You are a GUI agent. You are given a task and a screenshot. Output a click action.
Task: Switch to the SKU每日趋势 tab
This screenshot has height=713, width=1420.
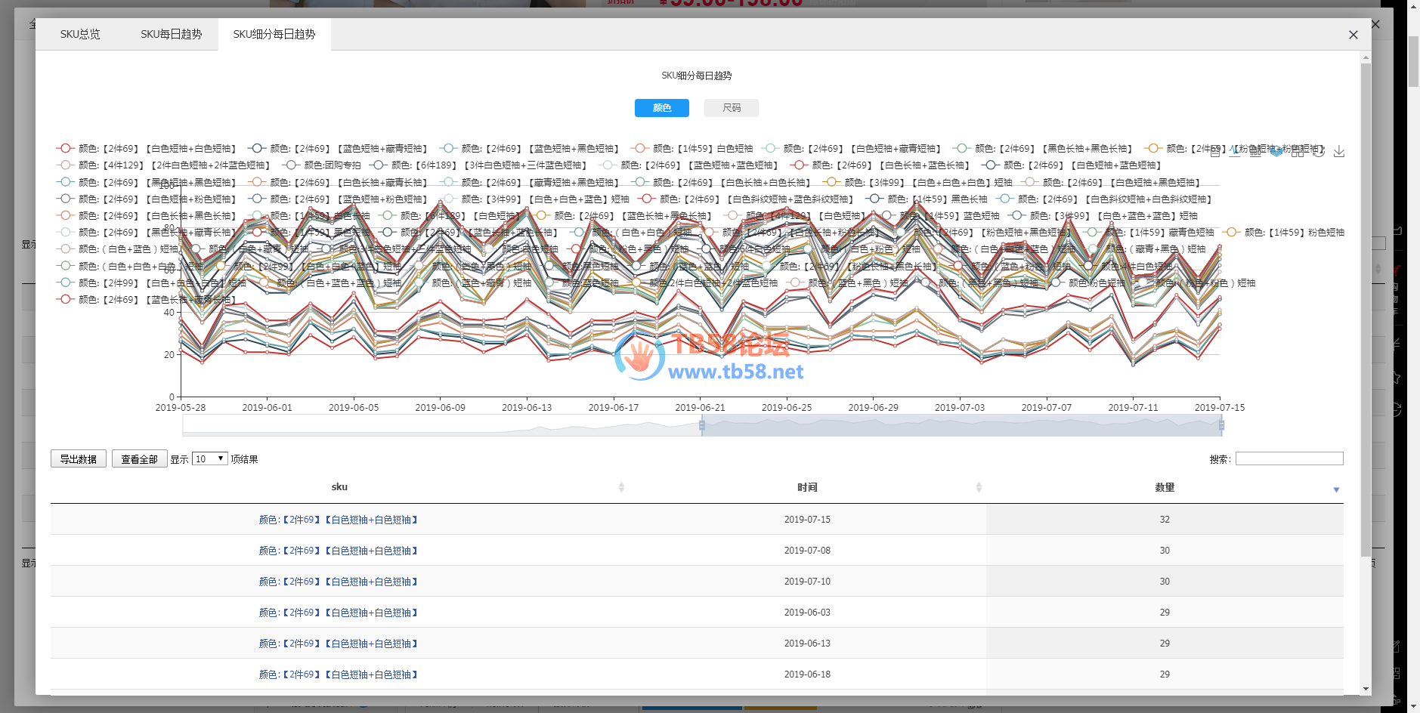171,34
